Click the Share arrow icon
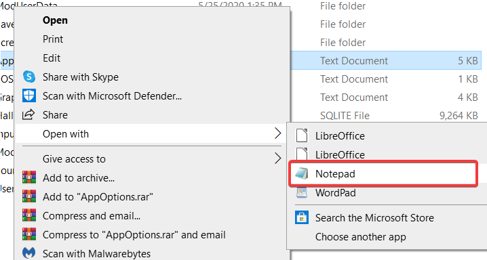This screenshot has height=260, width=487. click(x=28, y=114)
